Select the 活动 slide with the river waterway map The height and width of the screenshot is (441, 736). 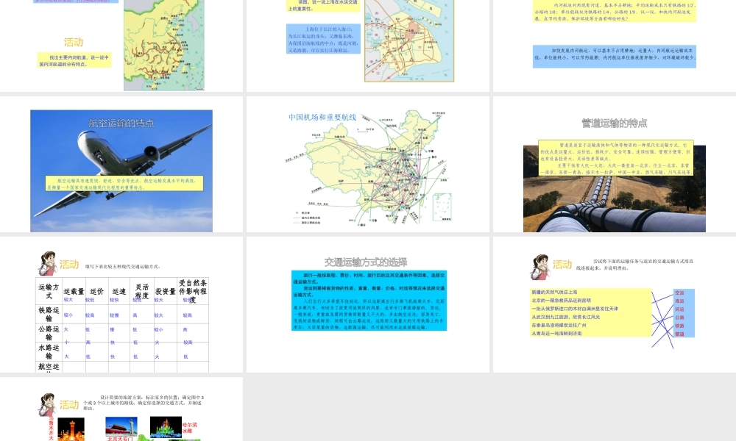pos(121,46)
